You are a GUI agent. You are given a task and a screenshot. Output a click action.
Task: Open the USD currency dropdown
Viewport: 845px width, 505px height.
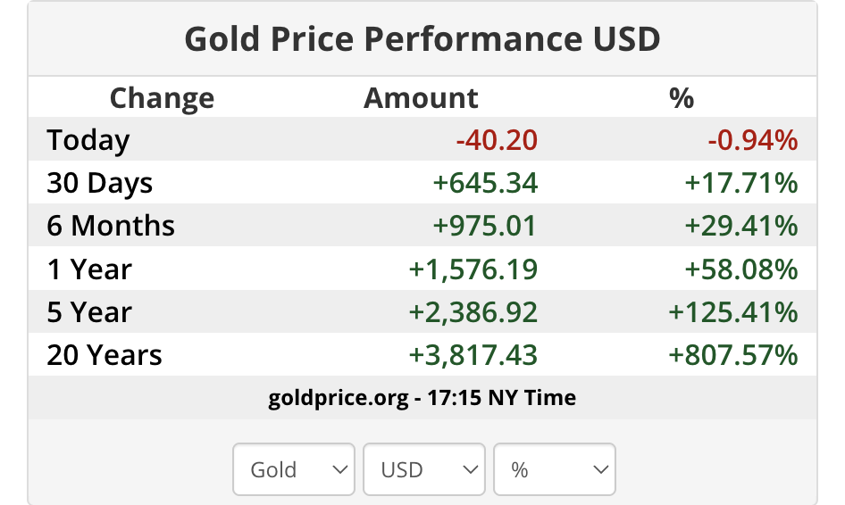tap(423, 469)
